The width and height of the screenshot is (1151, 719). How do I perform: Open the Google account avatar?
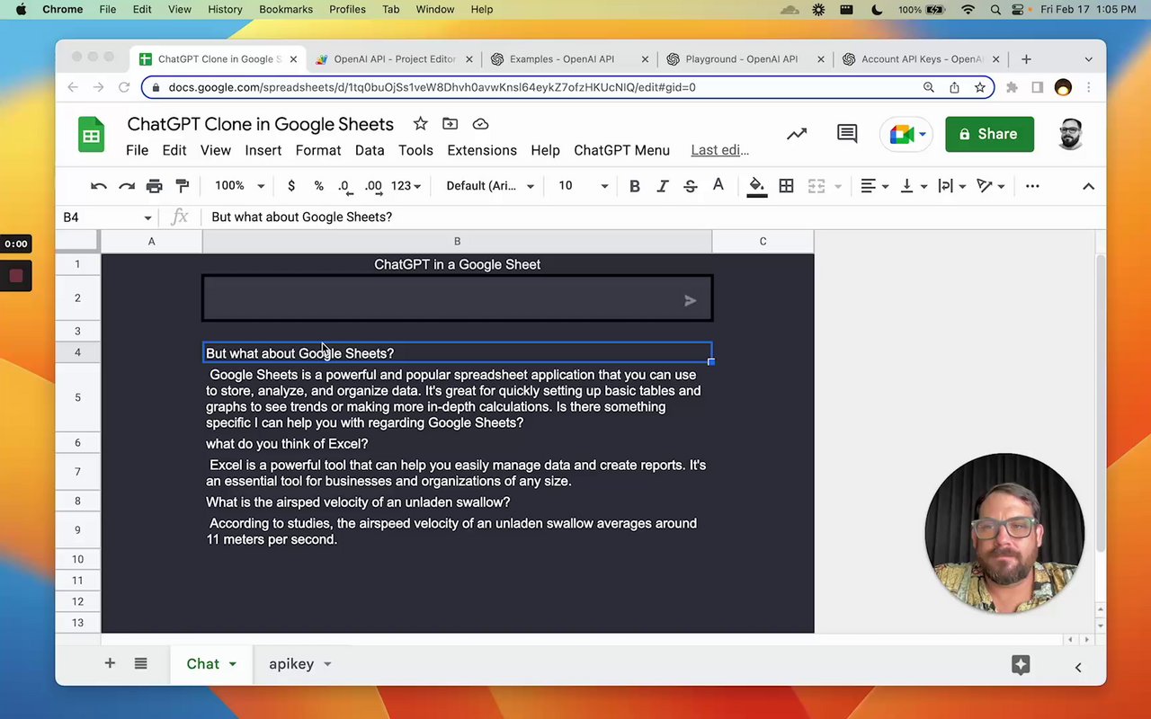point(1070,134)
